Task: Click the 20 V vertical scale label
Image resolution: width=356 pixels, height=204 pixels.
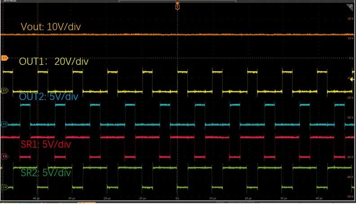Action: pos(350,18)
